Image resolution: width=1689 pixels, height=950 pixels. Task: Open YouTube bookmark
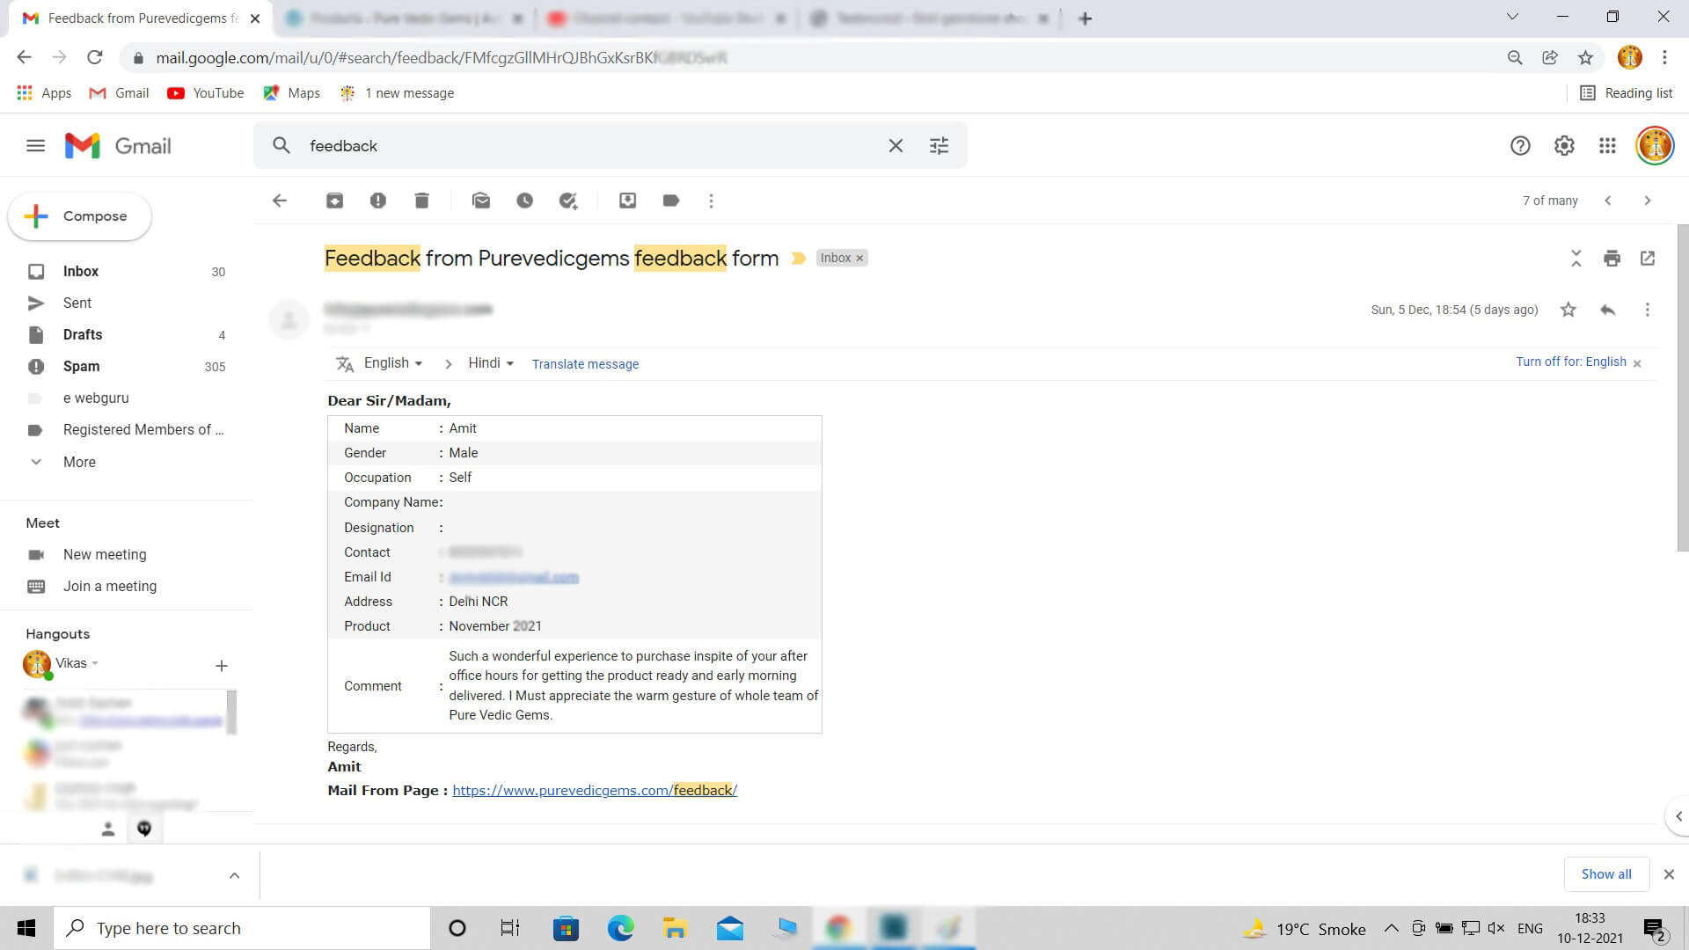[206, 93]
